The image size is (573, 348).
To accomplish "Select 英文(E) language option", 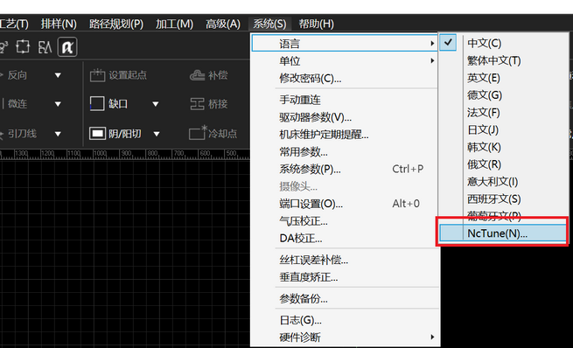I will click(504, 78).
